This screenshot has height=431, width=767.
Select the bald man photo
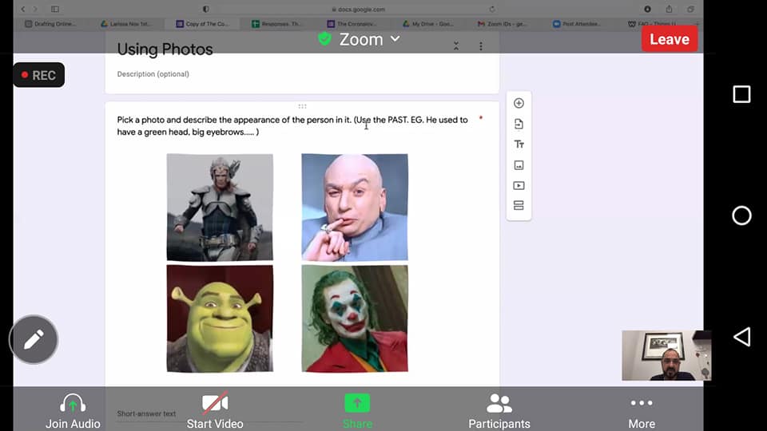coord(355,208)
